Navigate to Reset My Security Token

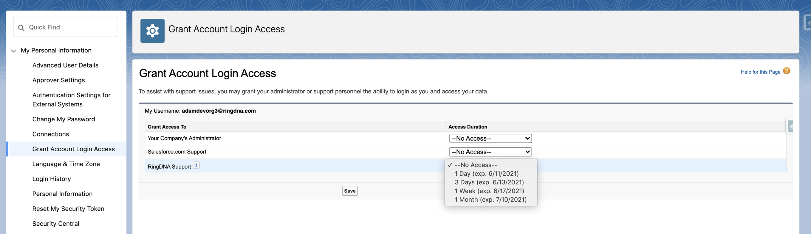pos(68,209)
